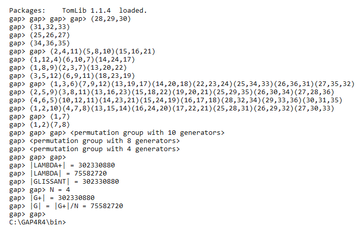This screenshot has height=231, width=360.
Task: Click the (1,8,9)(2,3,7)(13,20,22) permutation
Action: pos(78,68)
